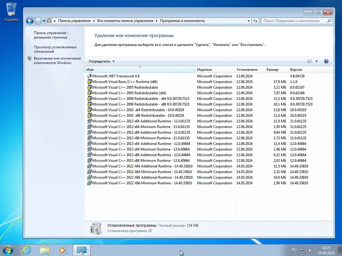Screen dimensions: 342x256
Task: Select Visual C++ 2008 Redistributable - x64 row
Action: coord(206,99)
